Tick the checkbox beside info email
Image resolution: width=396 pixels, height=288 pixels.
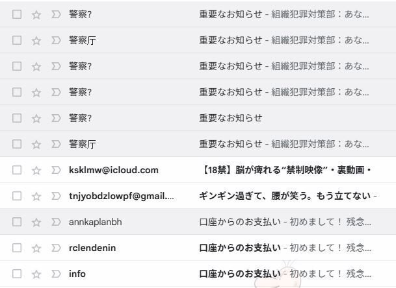[x=17, y=274]
